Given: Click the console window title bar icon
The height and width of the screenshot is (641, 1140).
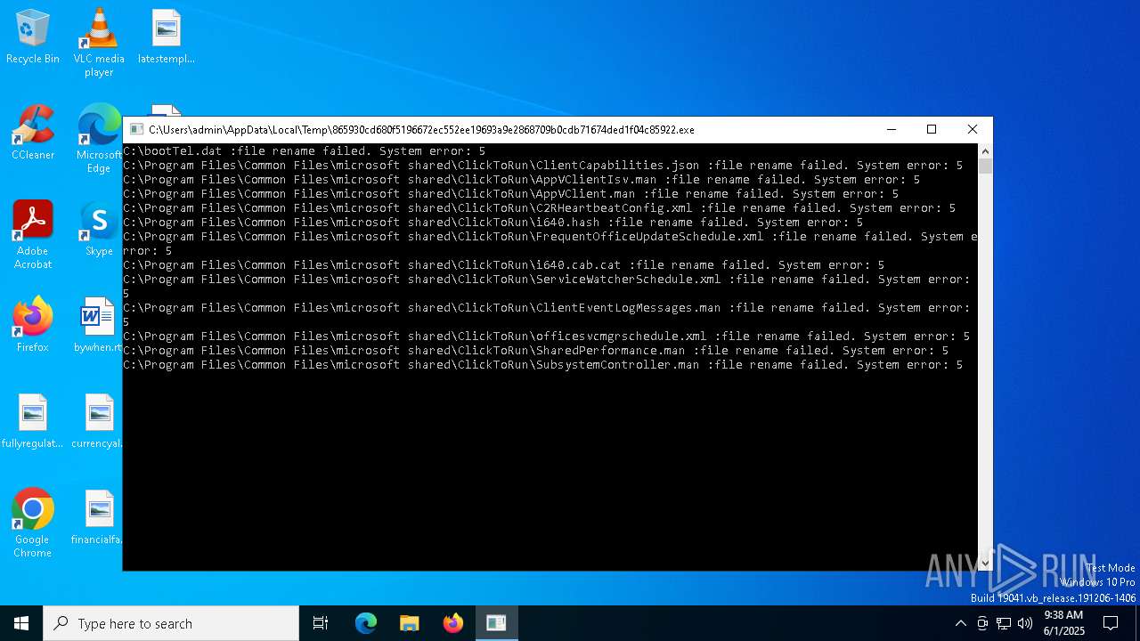Looking at the screenshot, I should (x=136, y=130).
